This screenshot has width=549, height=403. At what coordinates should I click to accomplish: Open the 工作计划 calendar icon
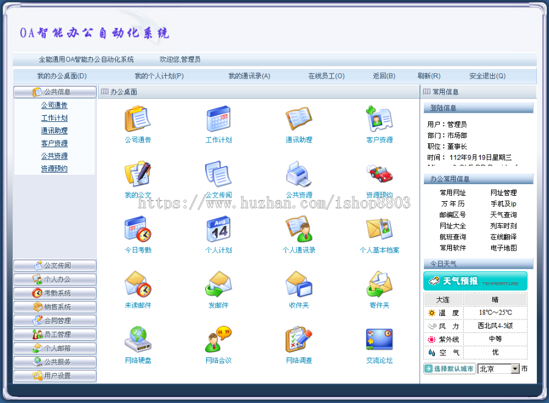pyautogui.click(x=218, y=119)
